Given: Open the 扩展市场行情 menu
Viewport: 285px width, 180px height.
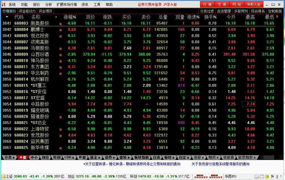Looking at the screenshot, I should (67, 5).
